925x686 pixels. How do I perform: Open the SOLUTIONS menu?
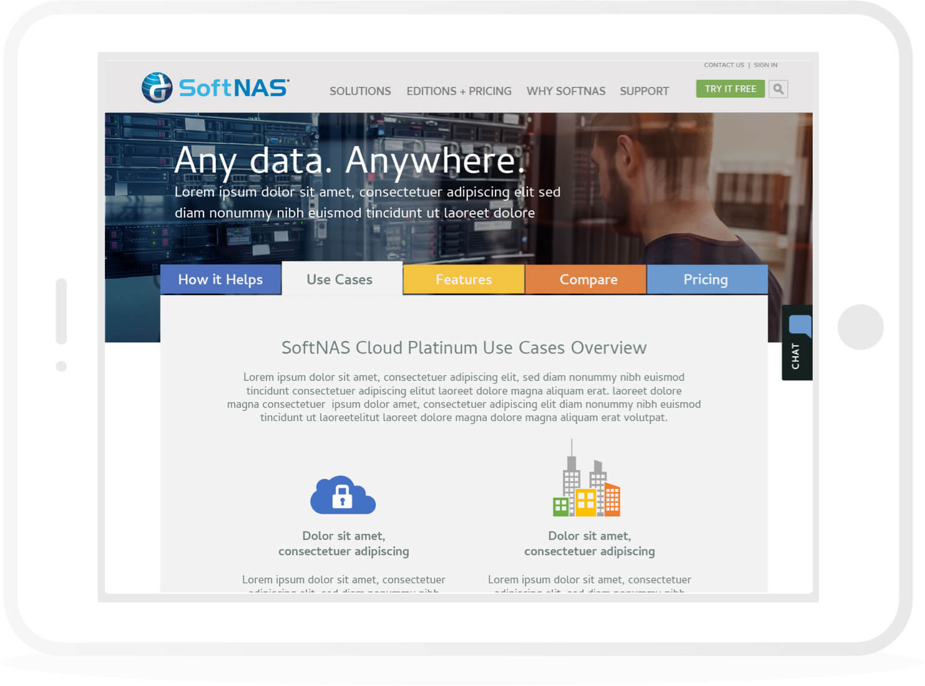360,91
